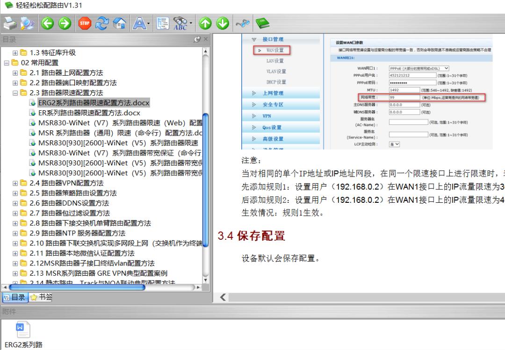Open search using the ABC binoculars icon

click(x=180, y=23)
